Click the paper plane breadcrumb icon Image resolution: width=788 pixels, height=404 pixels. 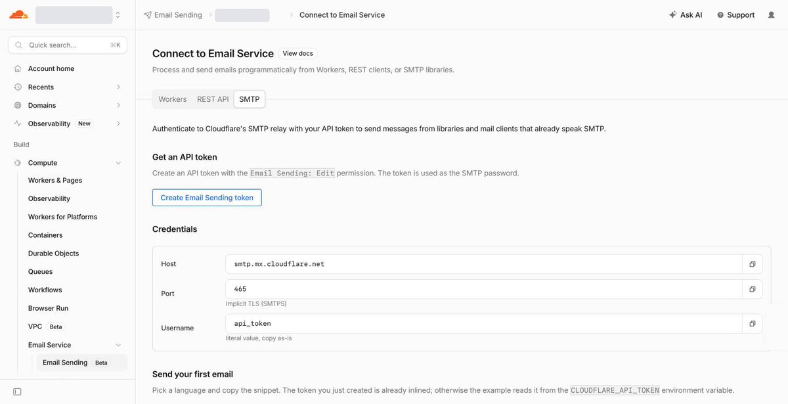(x=148, y=15)
